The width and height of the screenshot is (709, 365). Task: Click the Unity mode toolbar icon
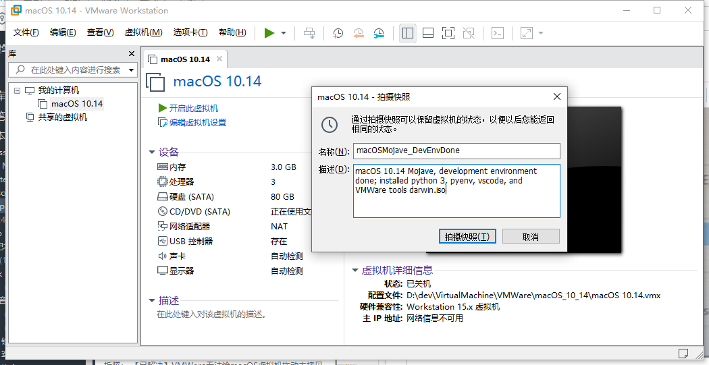coord(469,33)
